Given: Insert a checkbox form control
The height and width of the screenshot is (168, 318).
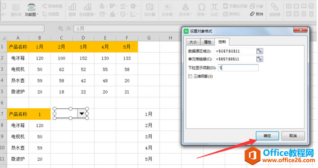Looking at the screenshot, I should (312, 6).
